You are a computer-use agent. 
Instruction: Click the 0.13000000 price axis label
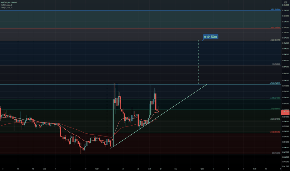click(286, 11)
